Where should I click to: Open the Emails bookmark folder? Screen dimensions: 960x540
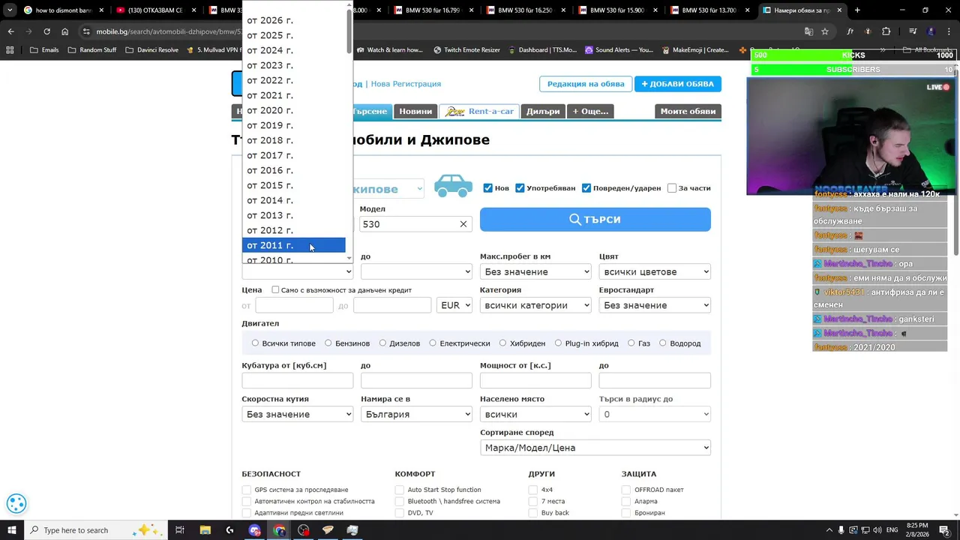coord(44,50)
